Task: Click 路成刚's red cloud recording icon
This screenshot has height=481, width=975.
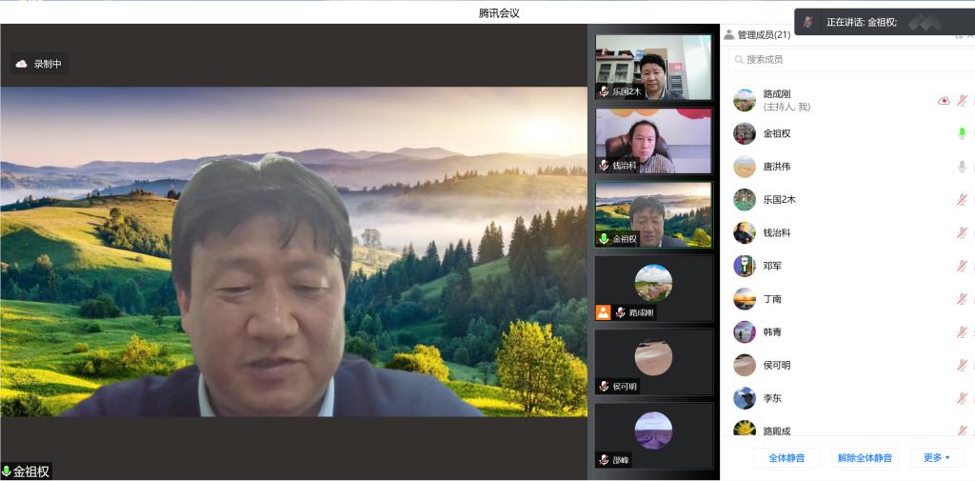Action: (x=944, y=101)
